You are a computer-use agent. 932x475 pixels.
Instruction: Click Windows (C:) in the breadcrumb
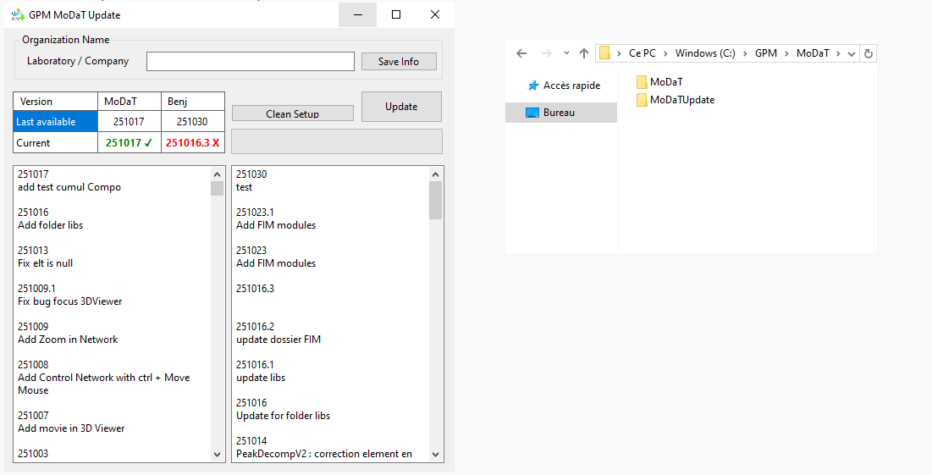point(705,52)
